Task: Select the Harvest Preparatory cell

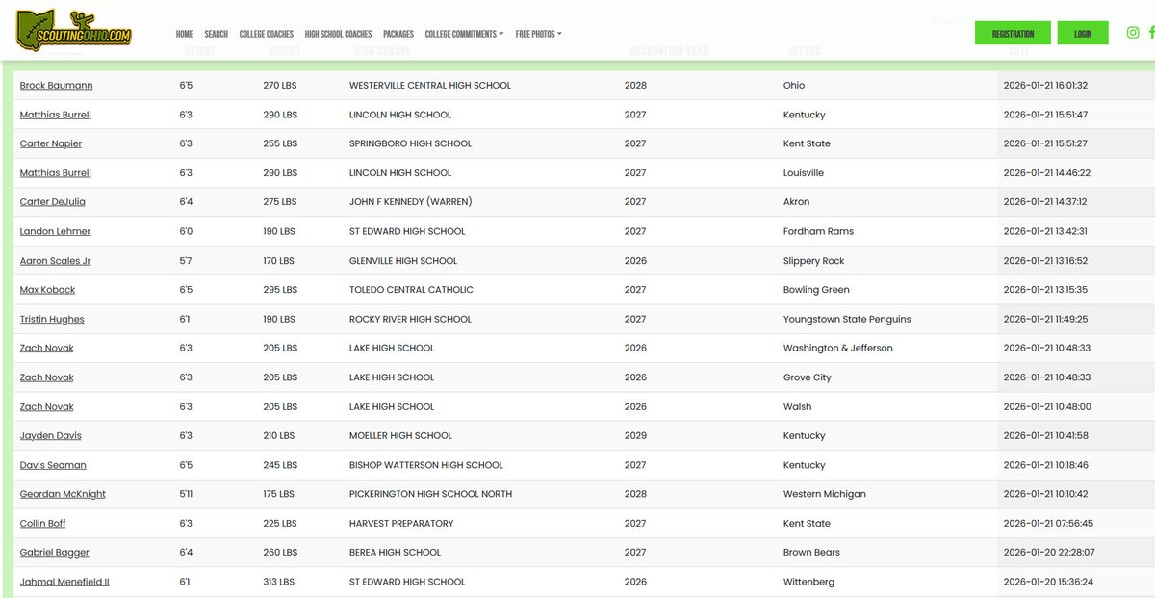Action: point(401,524)
